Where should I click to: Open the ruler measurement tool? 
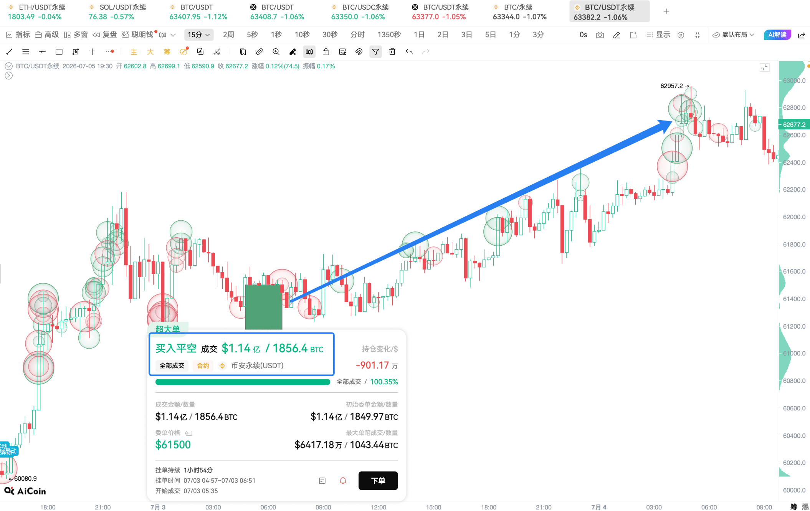coord(260,52)
